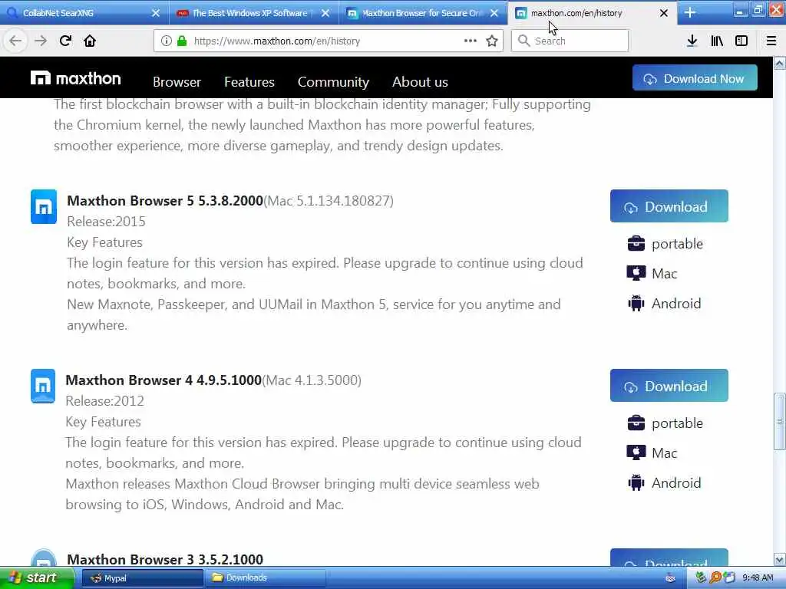Click the browser Search box

click(570, 41)
